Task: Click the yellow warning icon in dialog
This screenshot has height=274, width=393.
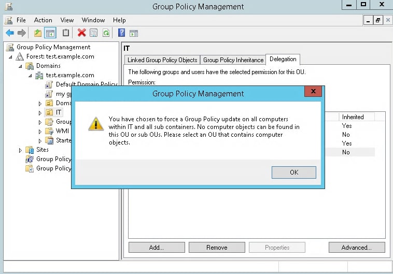Action: [96, 124]
